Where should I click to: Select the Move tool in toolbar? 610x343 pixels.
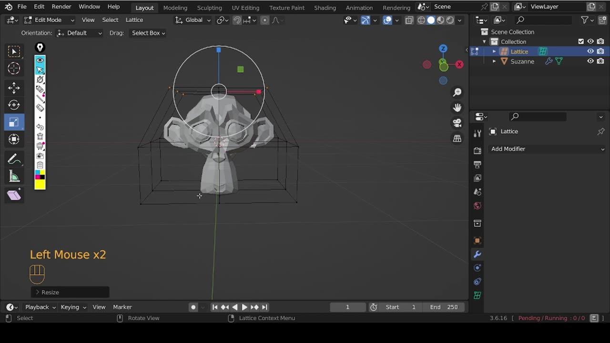(x=14, y=87)
